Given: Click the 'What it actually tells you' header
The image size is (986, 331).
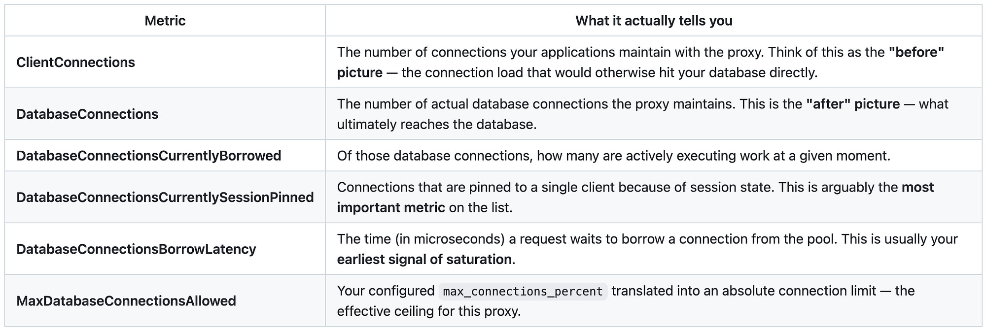Looking at the screenshot, I should (x=654, y=21).
